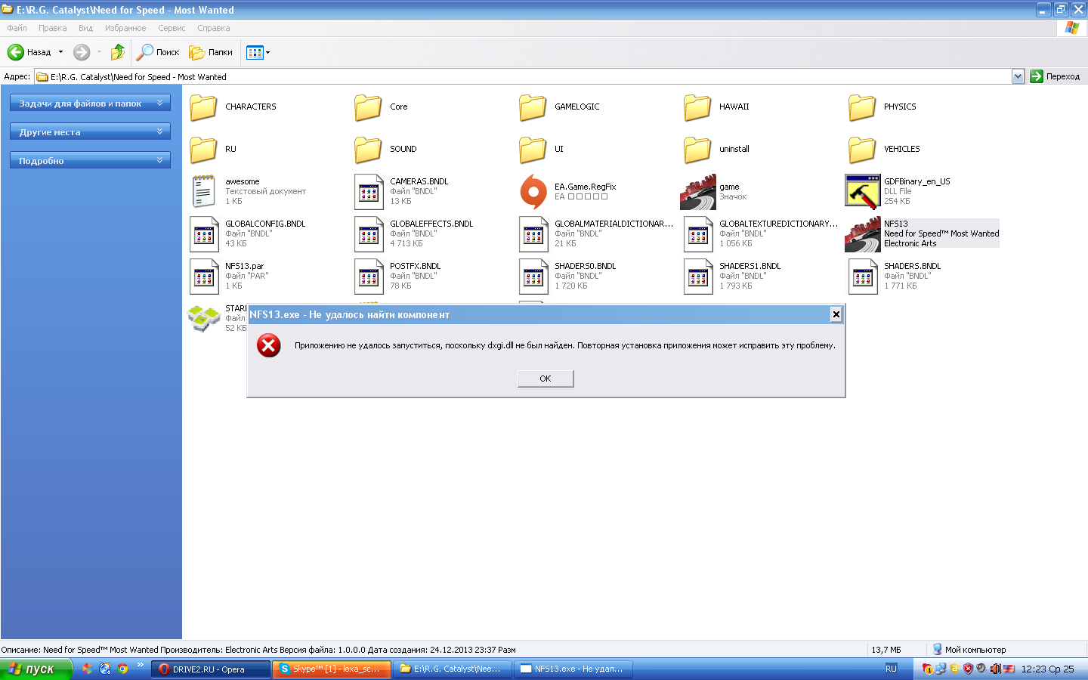Close the NFS13.exe error dialog with X

(836, 314)
